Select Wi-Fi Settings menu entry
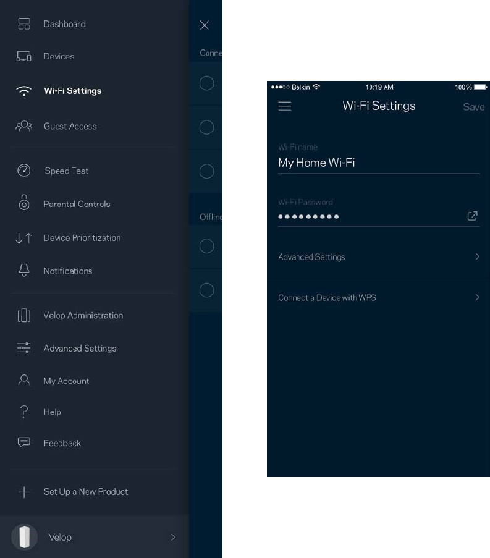This screenshot has width=490, height=558. coord(73,91)
